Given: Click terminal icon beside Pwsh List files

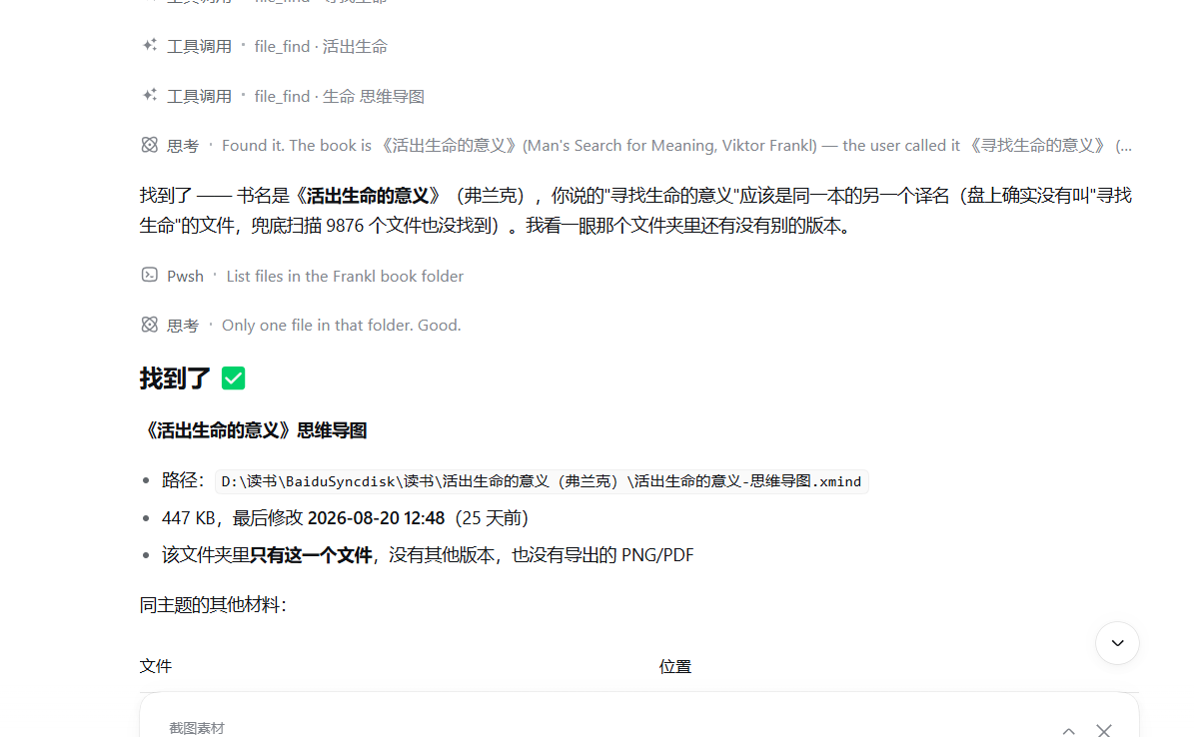Looking at the screenshot, I should tap(149, 275).
